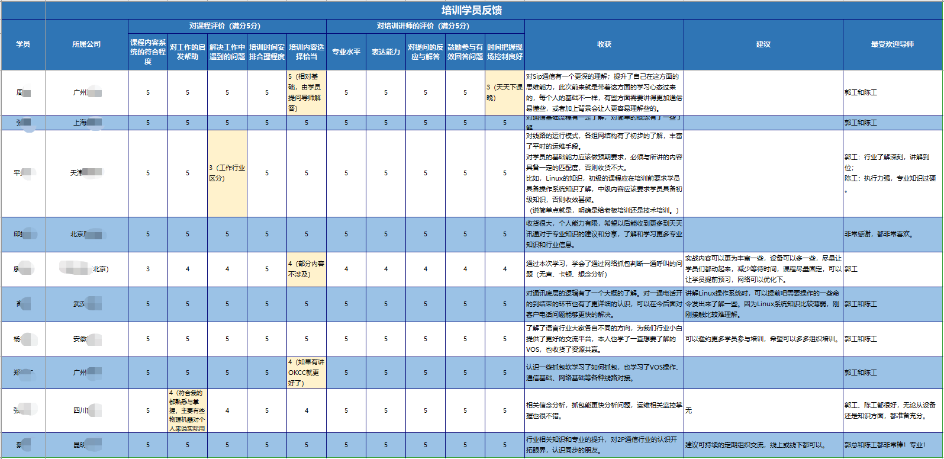The height and width of the screenshot is (459, 944).
Task: Click the cell mentioning OKCC
Action: point(306,373)
